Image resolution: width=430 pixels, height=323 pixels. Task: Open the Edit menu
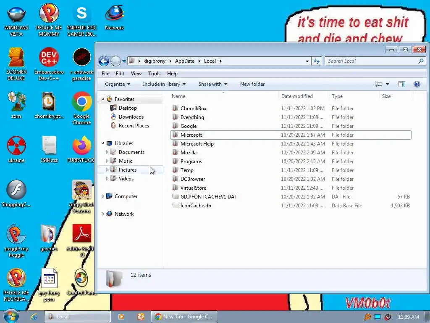[120, 74]
